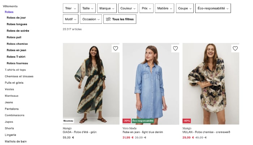
Task: Expand the Taille filter dropdown
Action: coord(88,8)
